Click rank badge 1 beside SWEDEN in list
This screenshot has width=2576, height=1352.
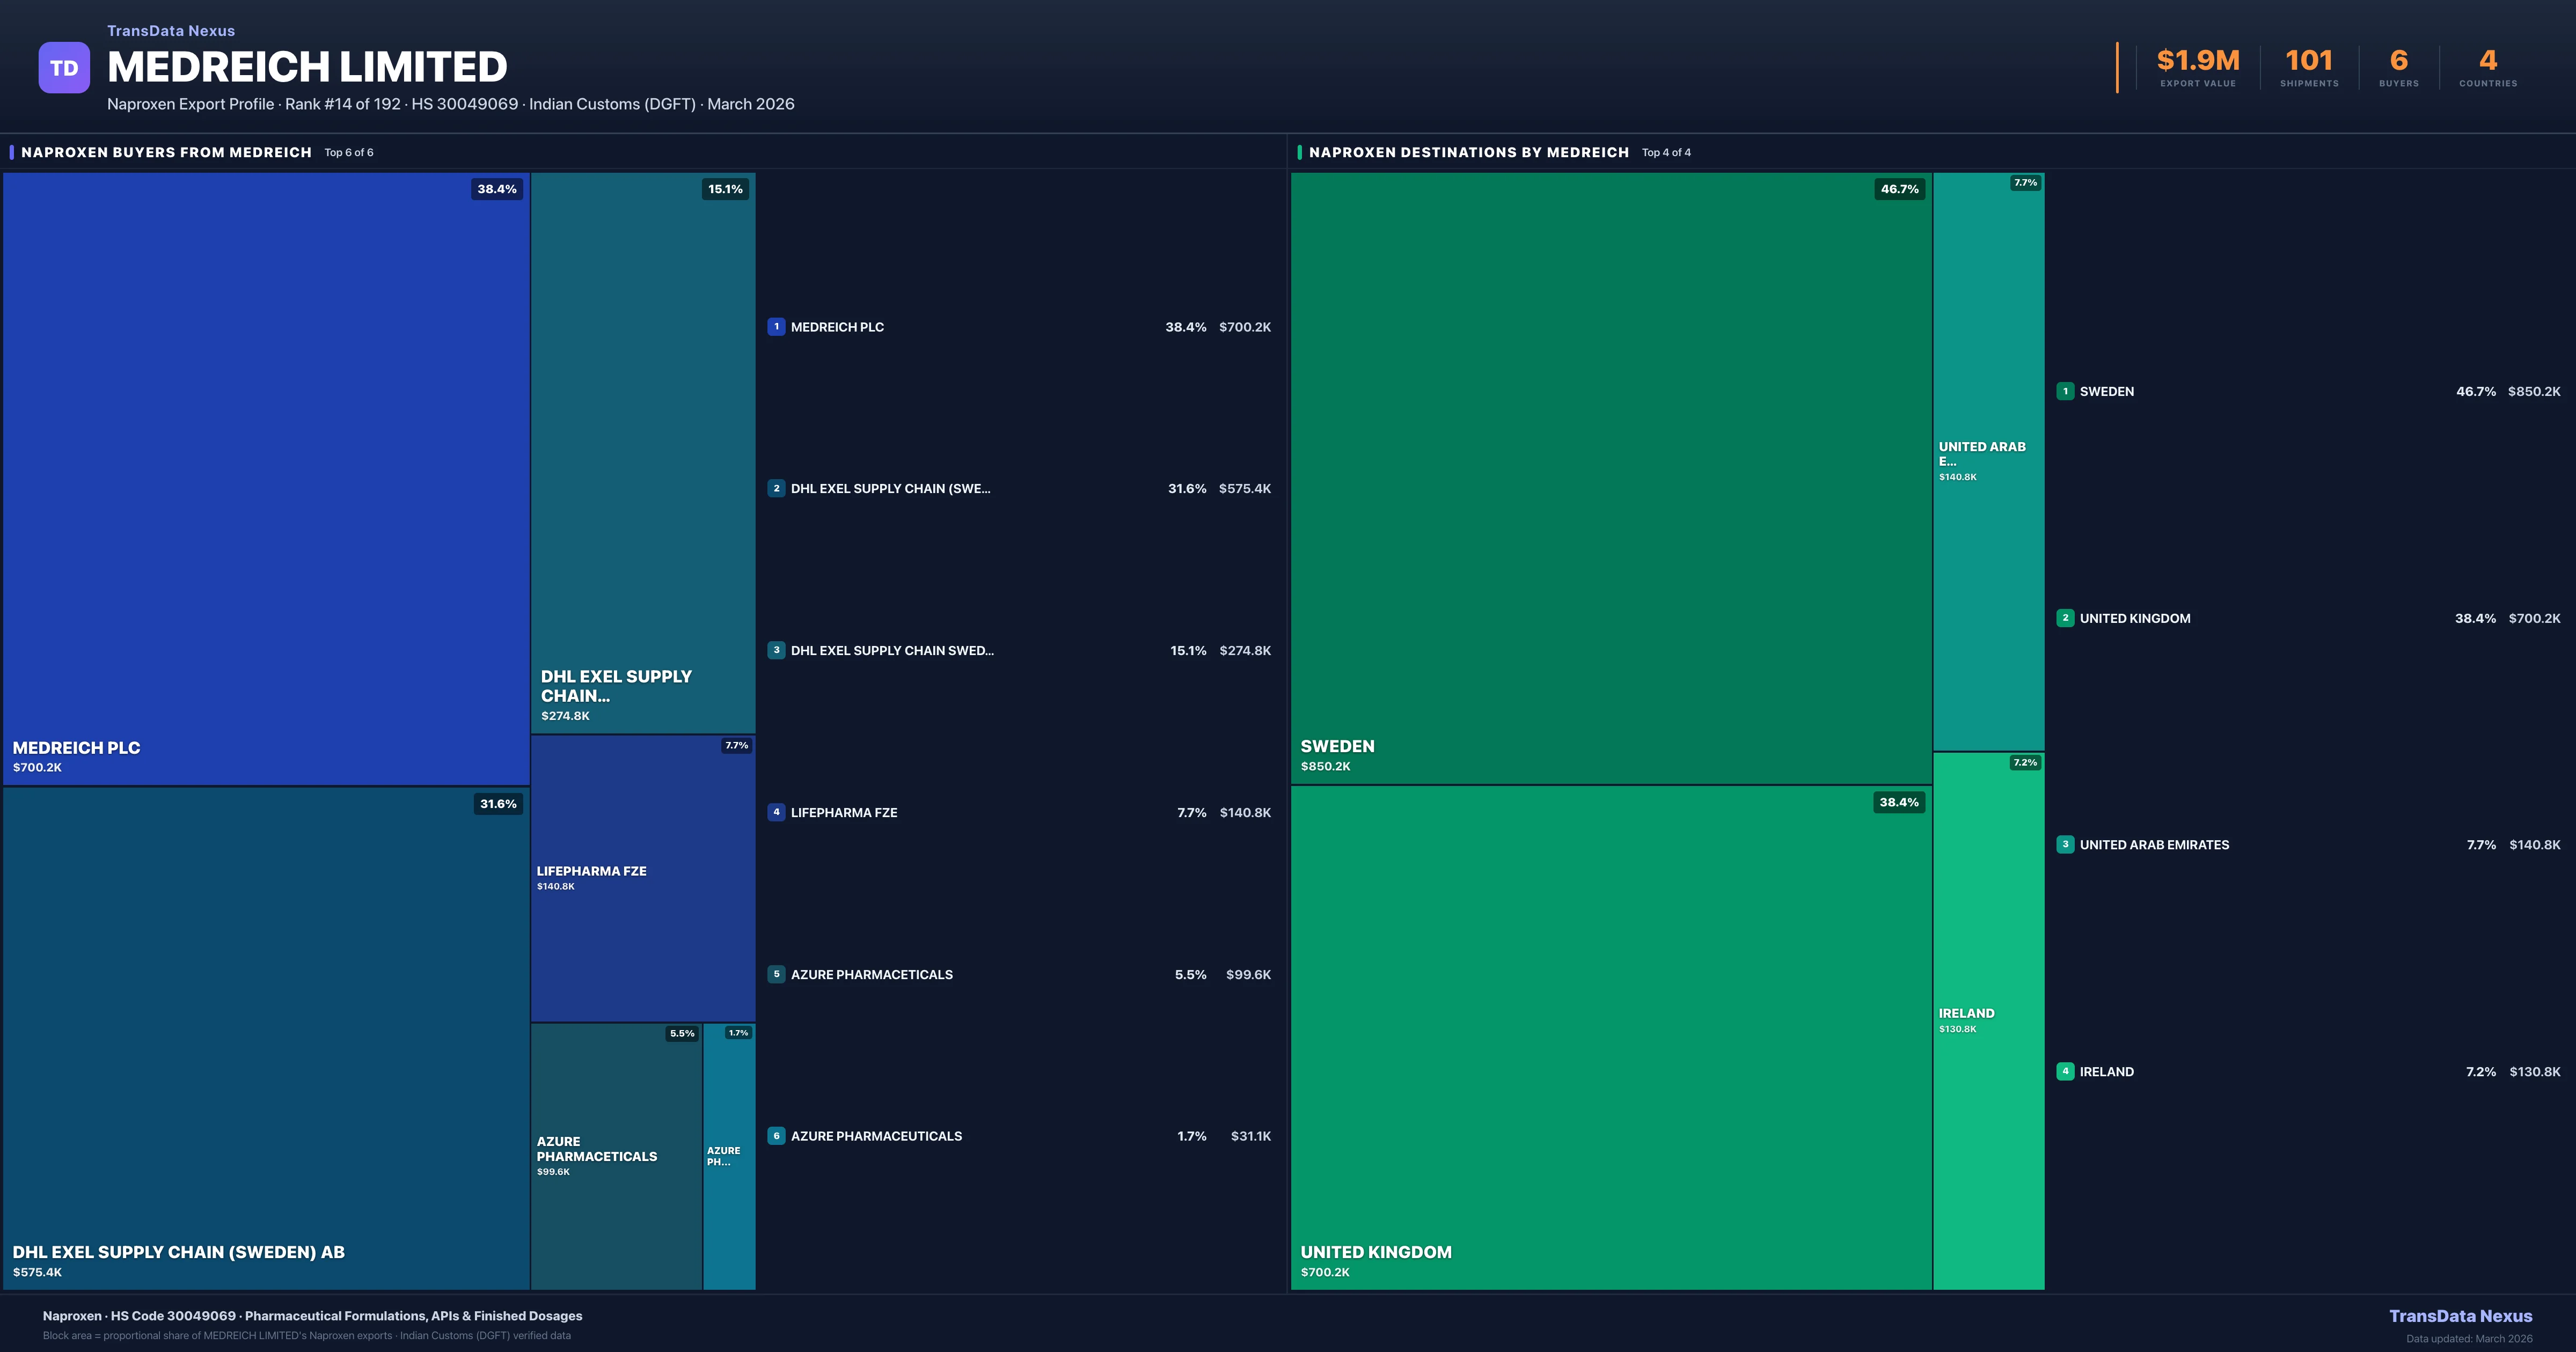point(2065,391)
